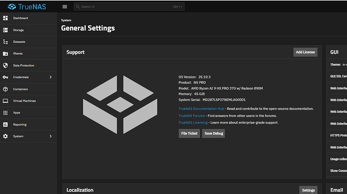
Task: Click the Localization card heading
Action: click(80, 190)
